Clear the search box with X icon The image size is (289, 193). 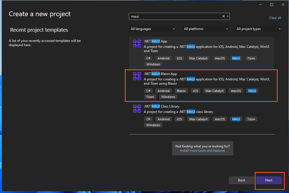(223, 16)
